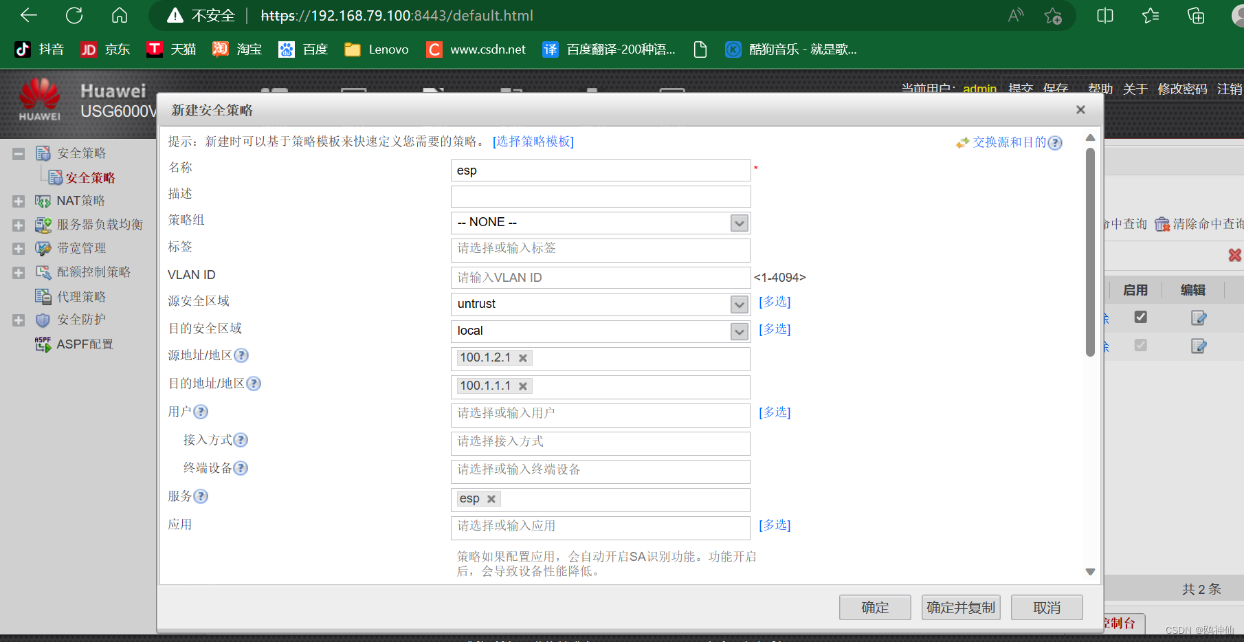Open the 抖音 bookmark
This screenshot has width=1244, height=642.
point(39,49)
